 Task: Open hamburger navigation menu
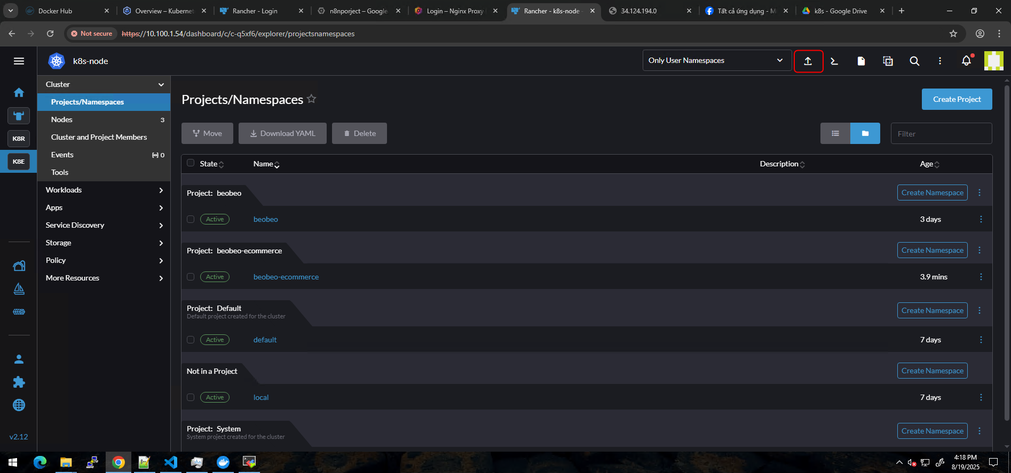19,61
